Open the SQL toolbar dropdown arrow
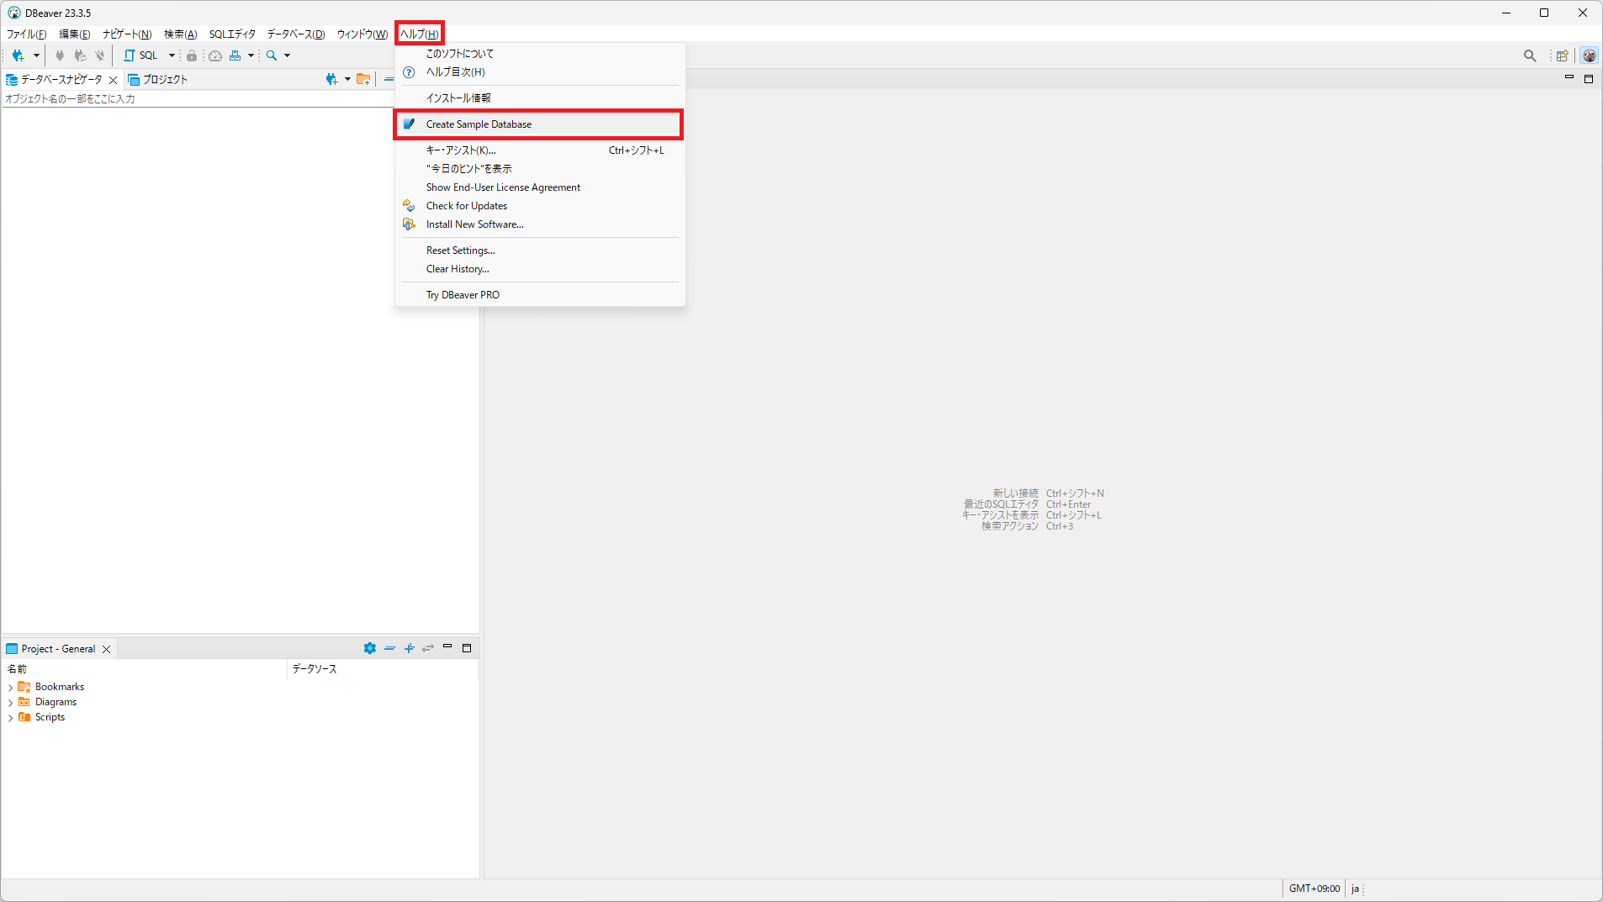This screenshot has height=902, width=1603. point(172,55)
